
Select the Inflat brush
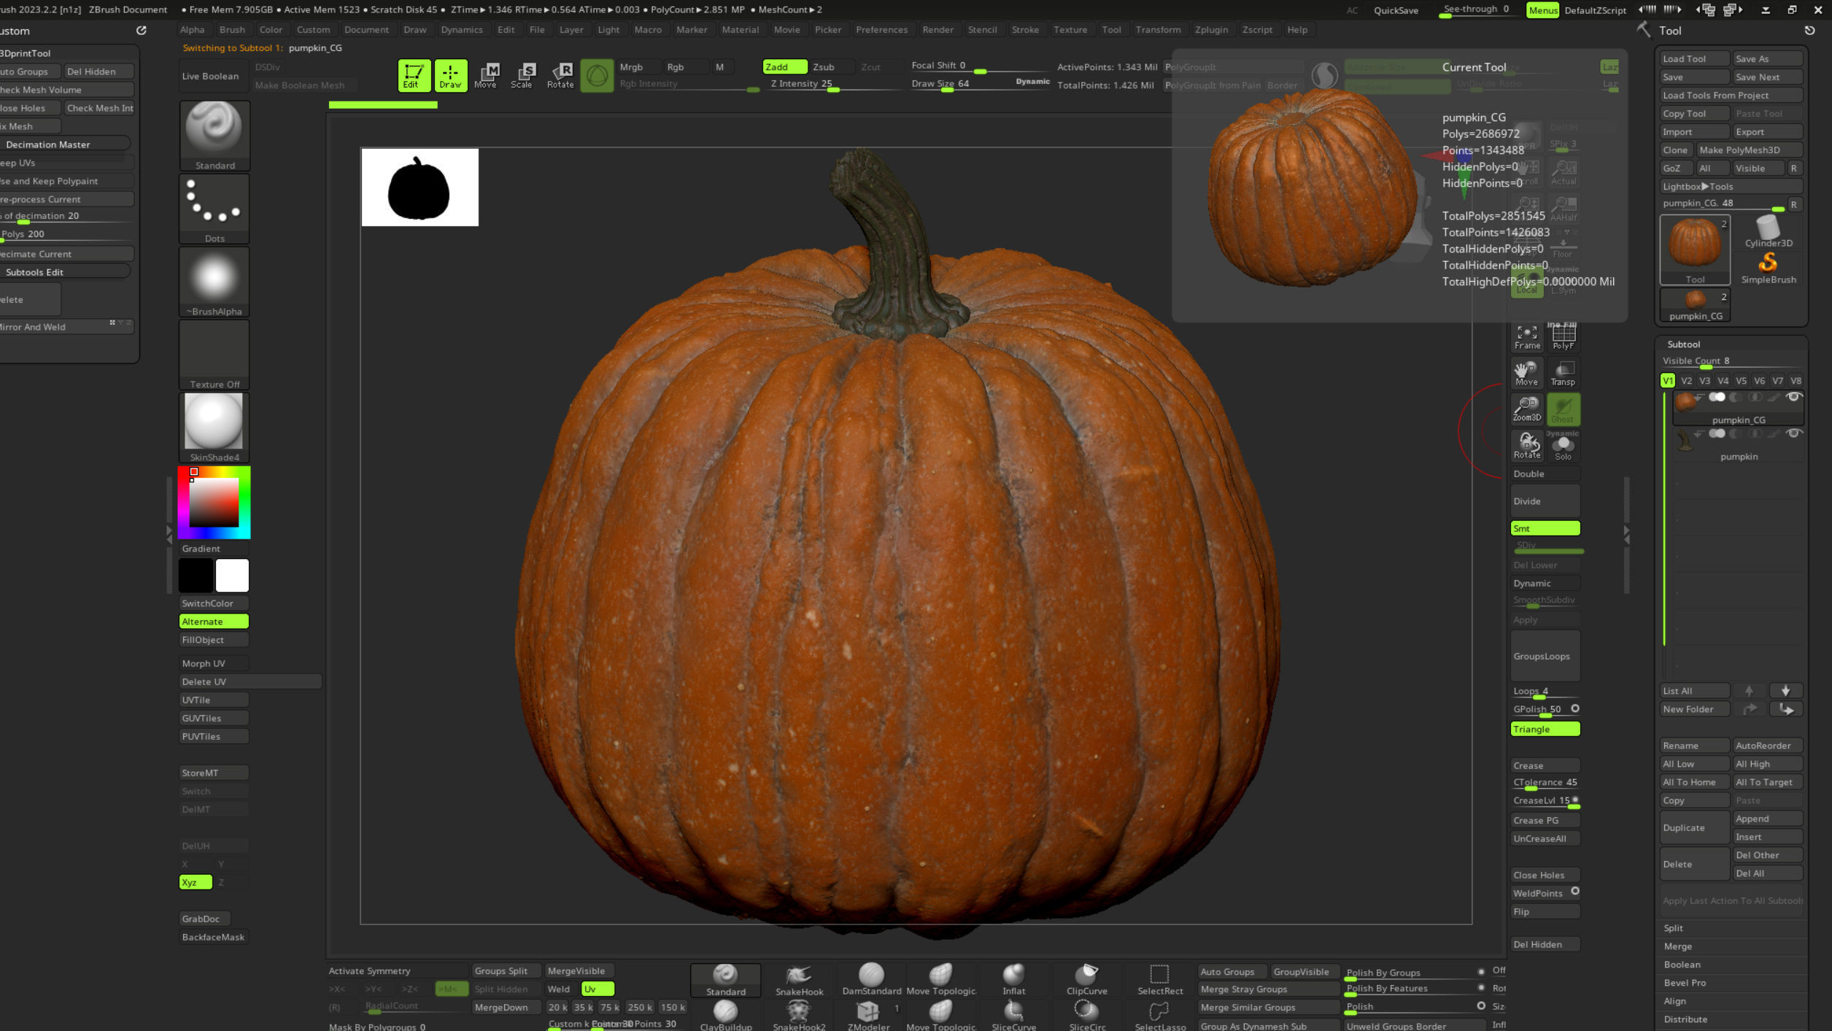[1013, 979]
